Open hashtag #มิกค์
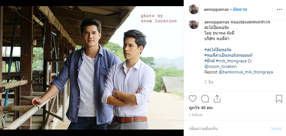Image resolution: width=286 pixels, height=136 pixels. coord(209,61)
